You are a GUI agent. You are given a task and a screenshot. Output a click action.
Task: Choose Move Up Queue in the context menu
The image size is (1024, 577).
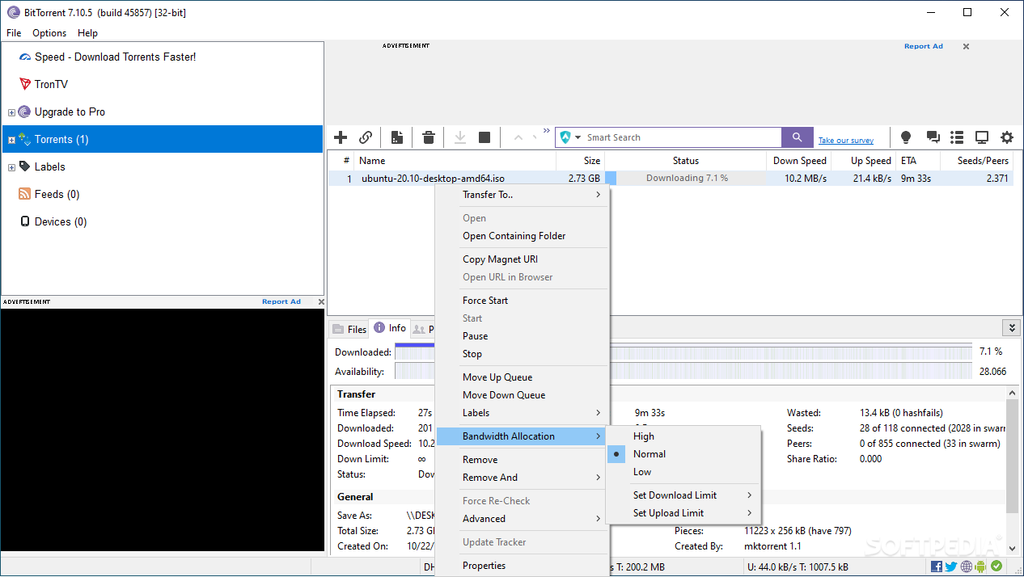tap(522, 377)
